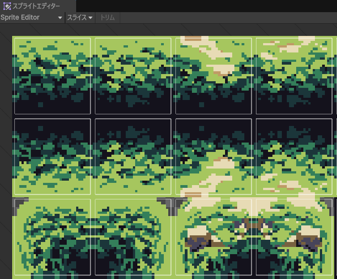Open the Sprite Editor mode dropdown
The width and height of the screenshot is (337, 279).
[x=31, y=18]
